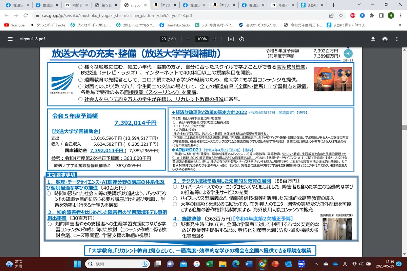Zoom out of the PDF with minus

pyautogui.click(x=188, y=39)
